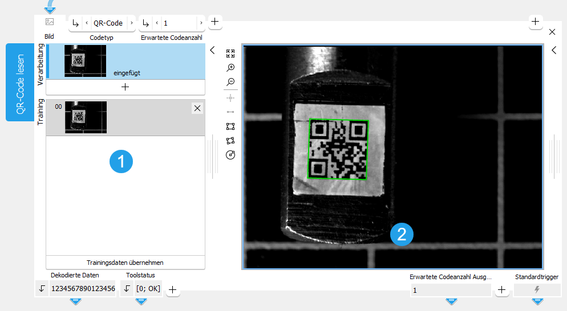The height and width of the screenshot is (311, 567).
Task: Collapse the left image list panel
Action: tap(212, 50)
